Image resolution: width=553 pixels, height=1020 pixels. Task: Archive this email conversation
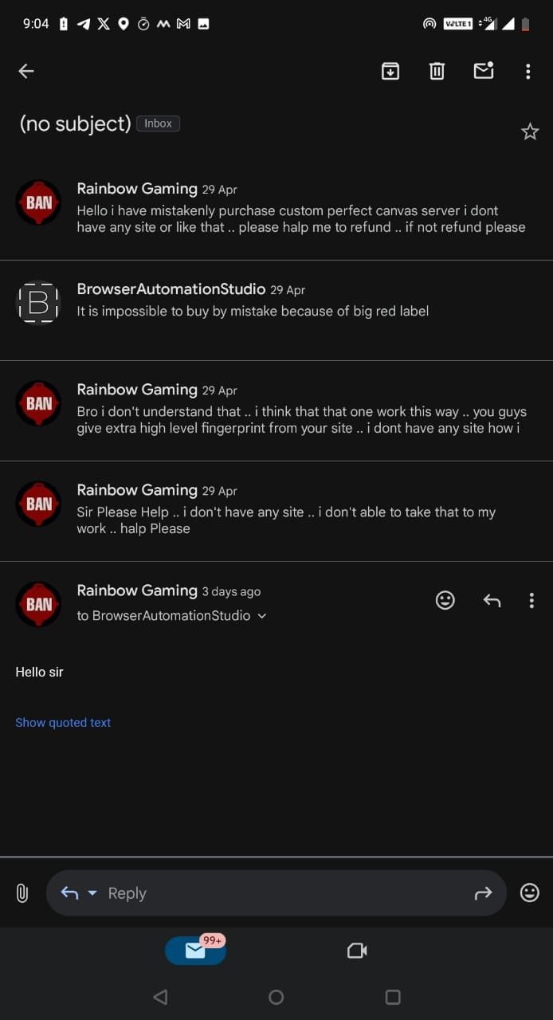click(x=390, y=72)
